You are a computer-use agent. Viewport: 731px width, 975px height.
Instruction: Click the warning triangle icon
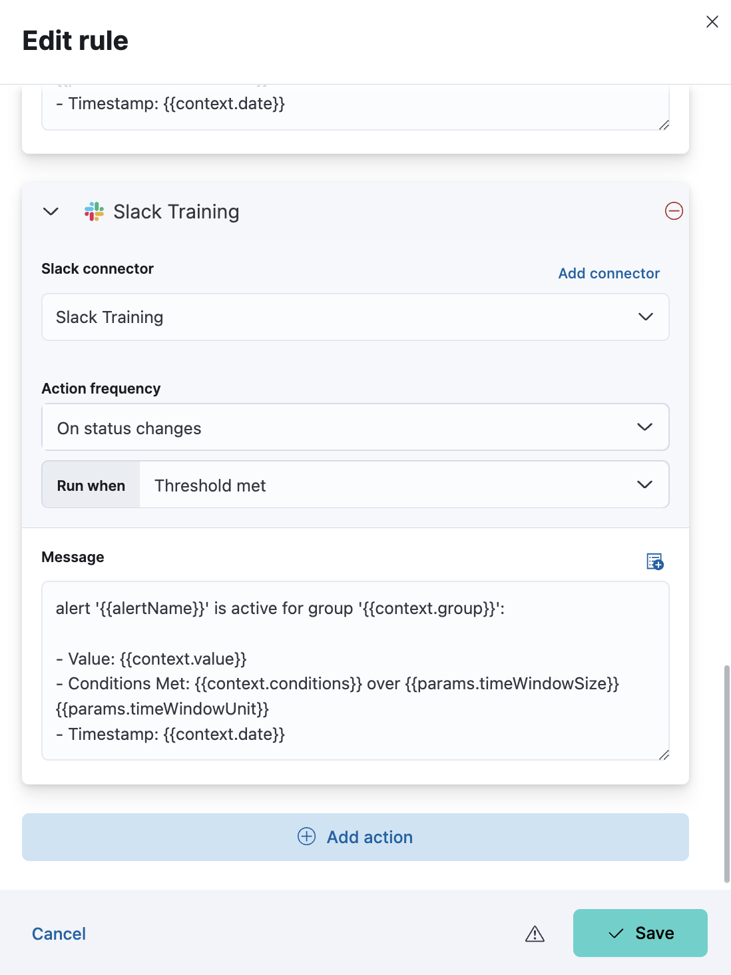535,934
